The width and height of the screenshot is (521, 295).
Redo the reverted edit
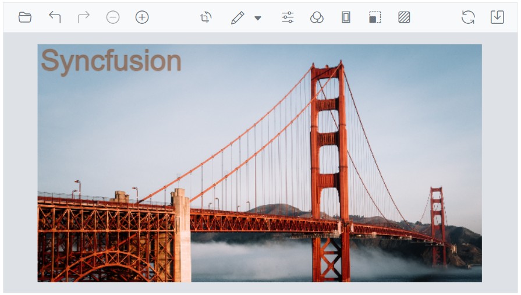click(84, 17)
